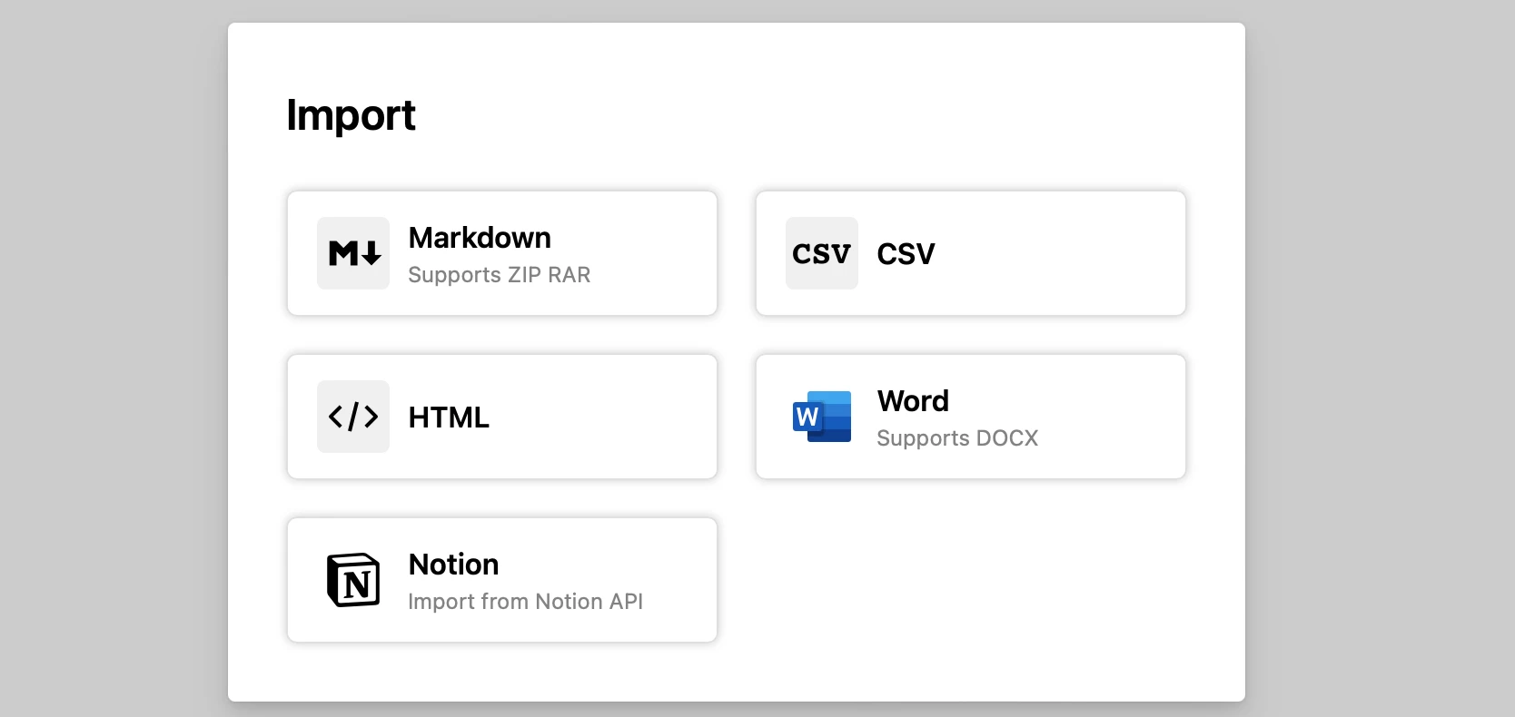Click the CSV file icon
Image resolution: width=1515 pixels, height=717 pixels.
(821, 253)
